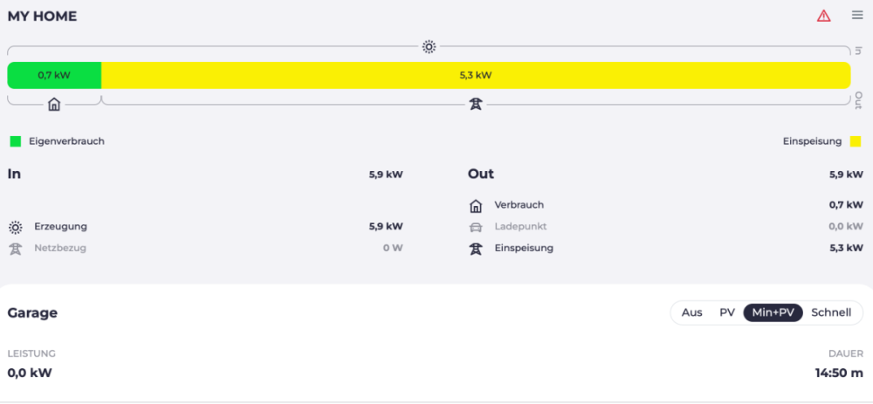Click the yellow Einspeisung legend swatch
Screen dimensions: 873x404
[x=856, y=141]
